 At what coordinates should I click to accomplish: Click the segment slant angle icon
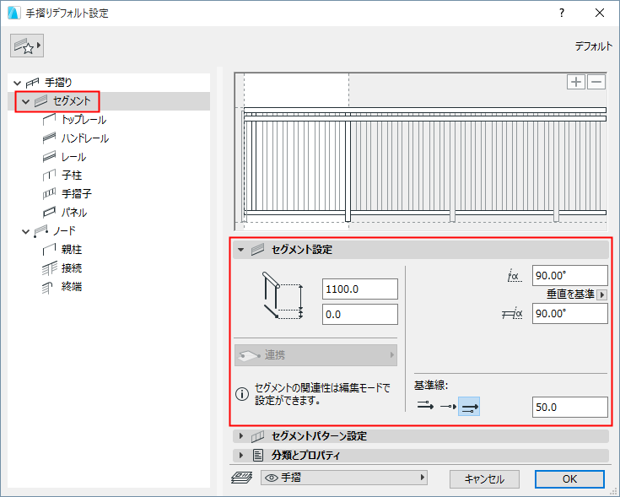coord(515,276)
